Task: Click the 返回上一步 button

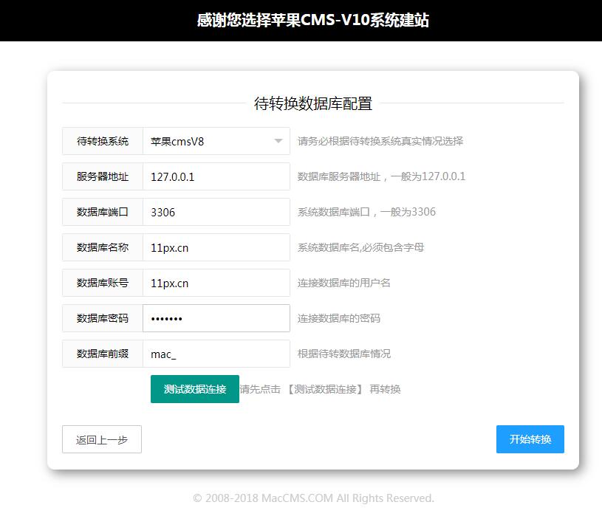Action: [x=101, y=439]
